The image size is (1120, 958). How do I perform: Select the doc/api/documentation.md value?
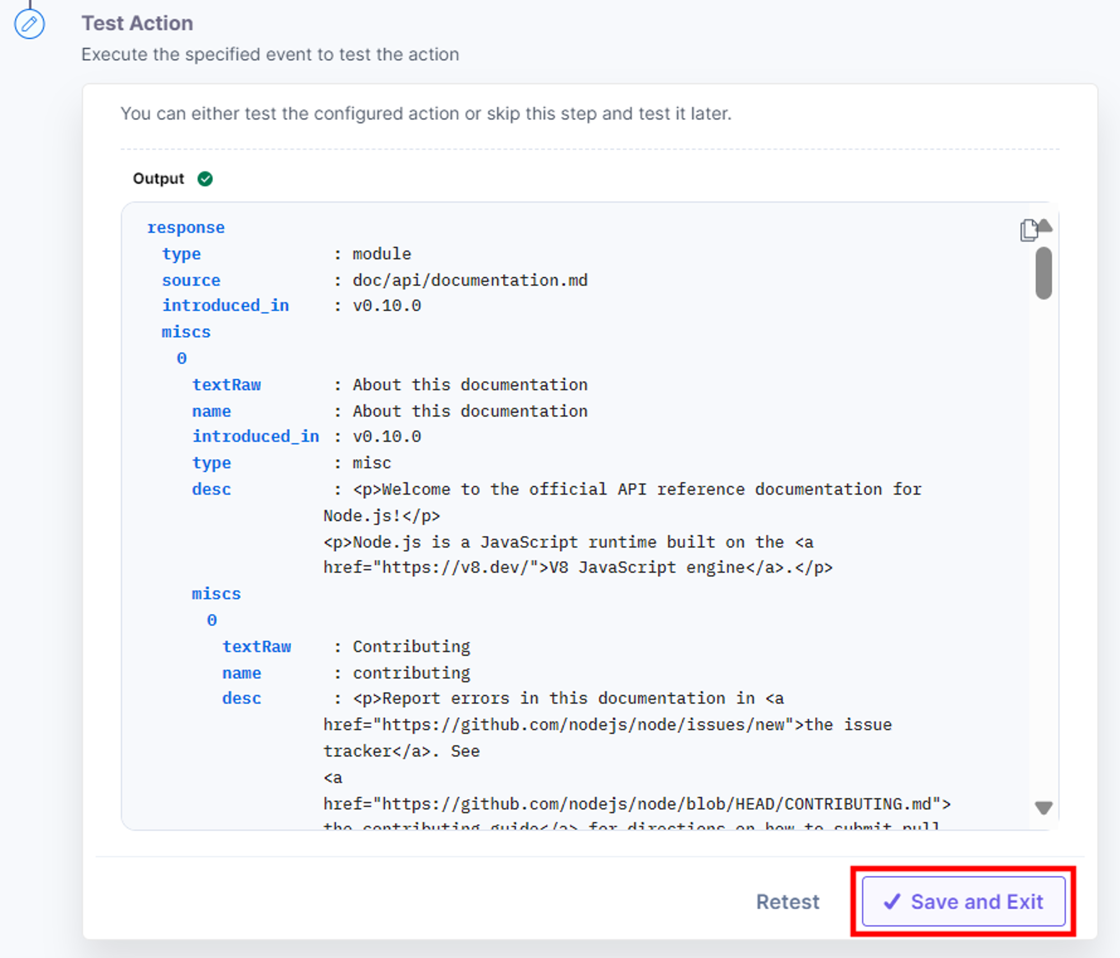coord(470,280)
